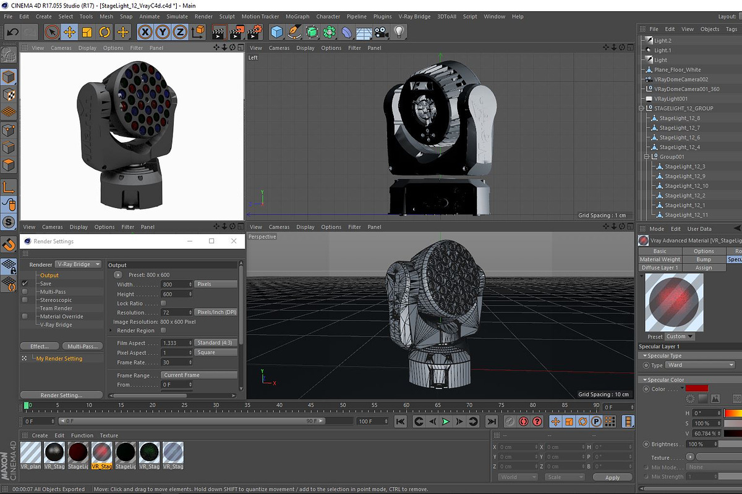
Task: Click Render to Picture Viewer icon
Action: 237,32
